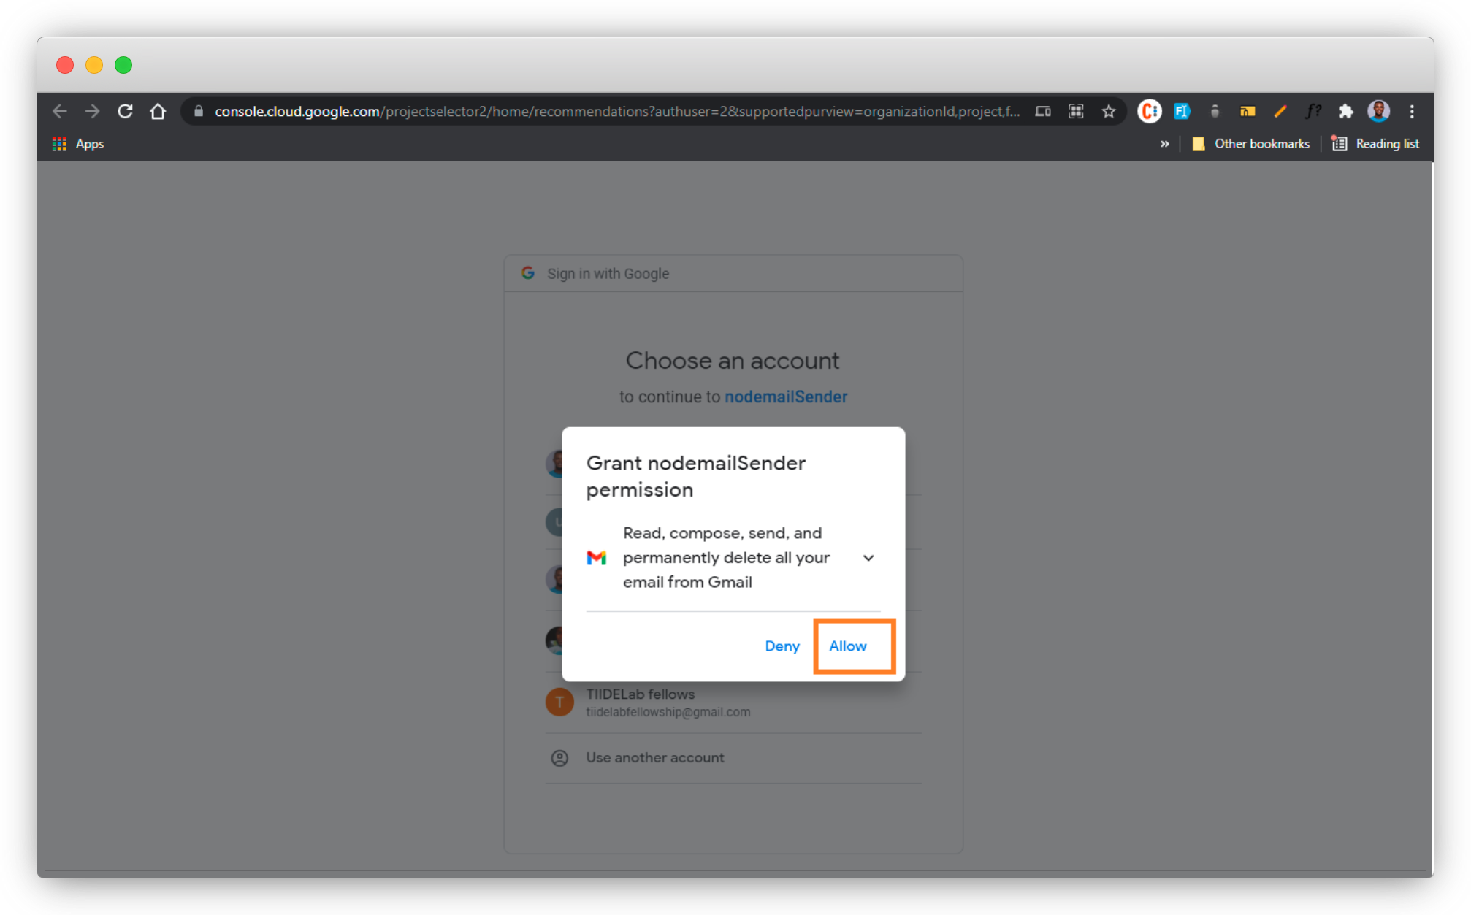Deny the nodemailSender permission
Screen dimensions: 1471x915
click(782, 646)
